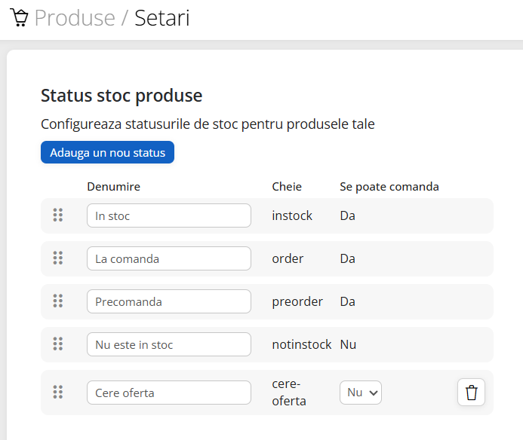Grab the drag handle for Precomanda row
The width and height of the screenshot is (523, 440).
pos(58,301)
